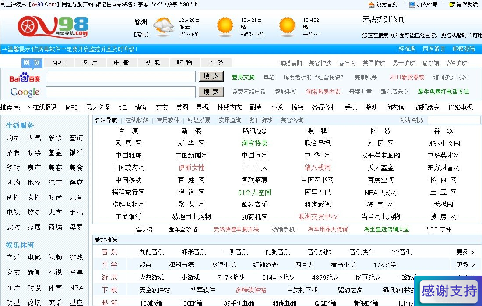Click the 最牛免费打电话方法 link
The width and height of the screenshot is (482, 306).
443,92
